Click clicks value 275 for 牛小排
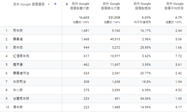 pyautogui.click(x=86, y=90)
